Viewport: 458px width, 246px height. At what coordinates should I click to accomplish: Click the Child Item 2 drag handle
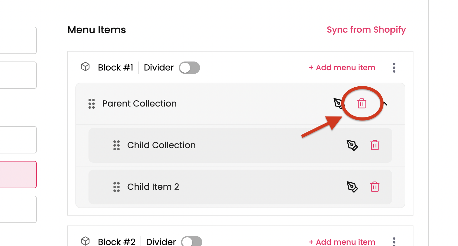(x=117, y=187)
